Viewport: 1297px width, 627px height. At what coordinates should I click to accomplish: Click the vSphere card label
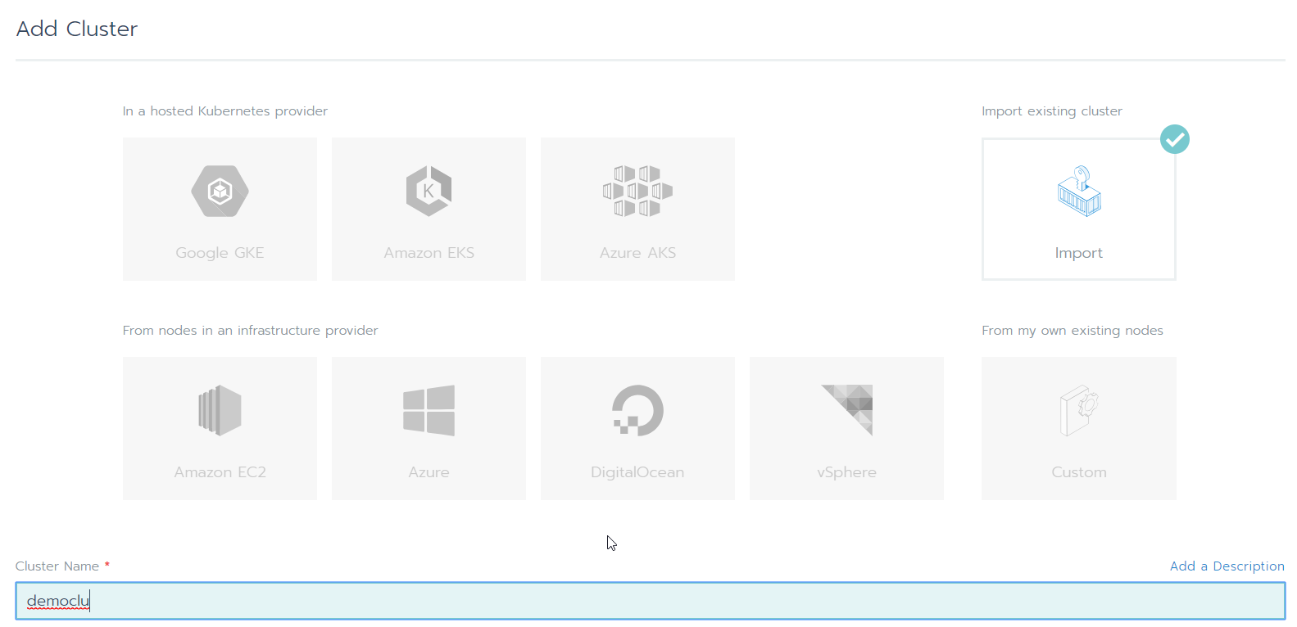coord(847,472)
